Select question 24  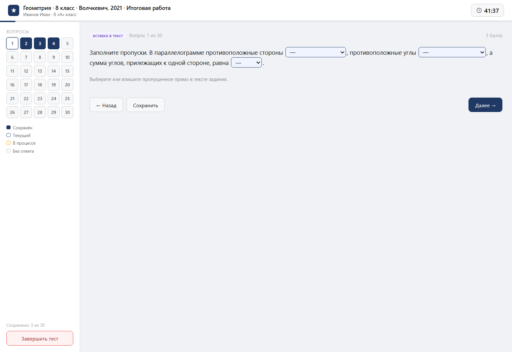coord(53,99)
